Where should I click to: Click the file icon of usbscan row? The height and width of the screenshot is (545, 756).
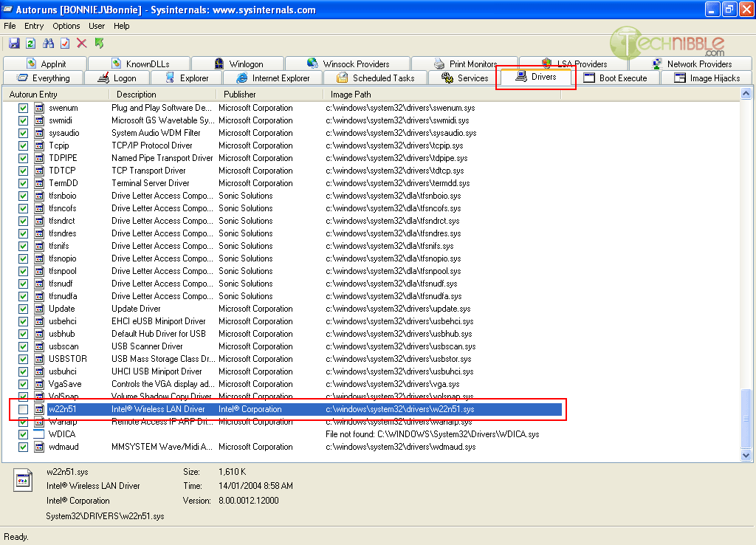coord(39,346)
